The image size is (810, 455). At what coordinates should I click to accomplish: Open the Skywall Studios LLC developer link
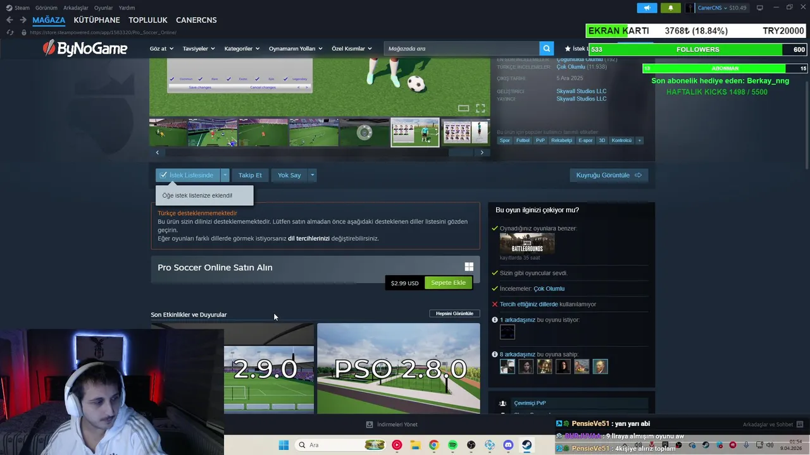coord(581,91)
